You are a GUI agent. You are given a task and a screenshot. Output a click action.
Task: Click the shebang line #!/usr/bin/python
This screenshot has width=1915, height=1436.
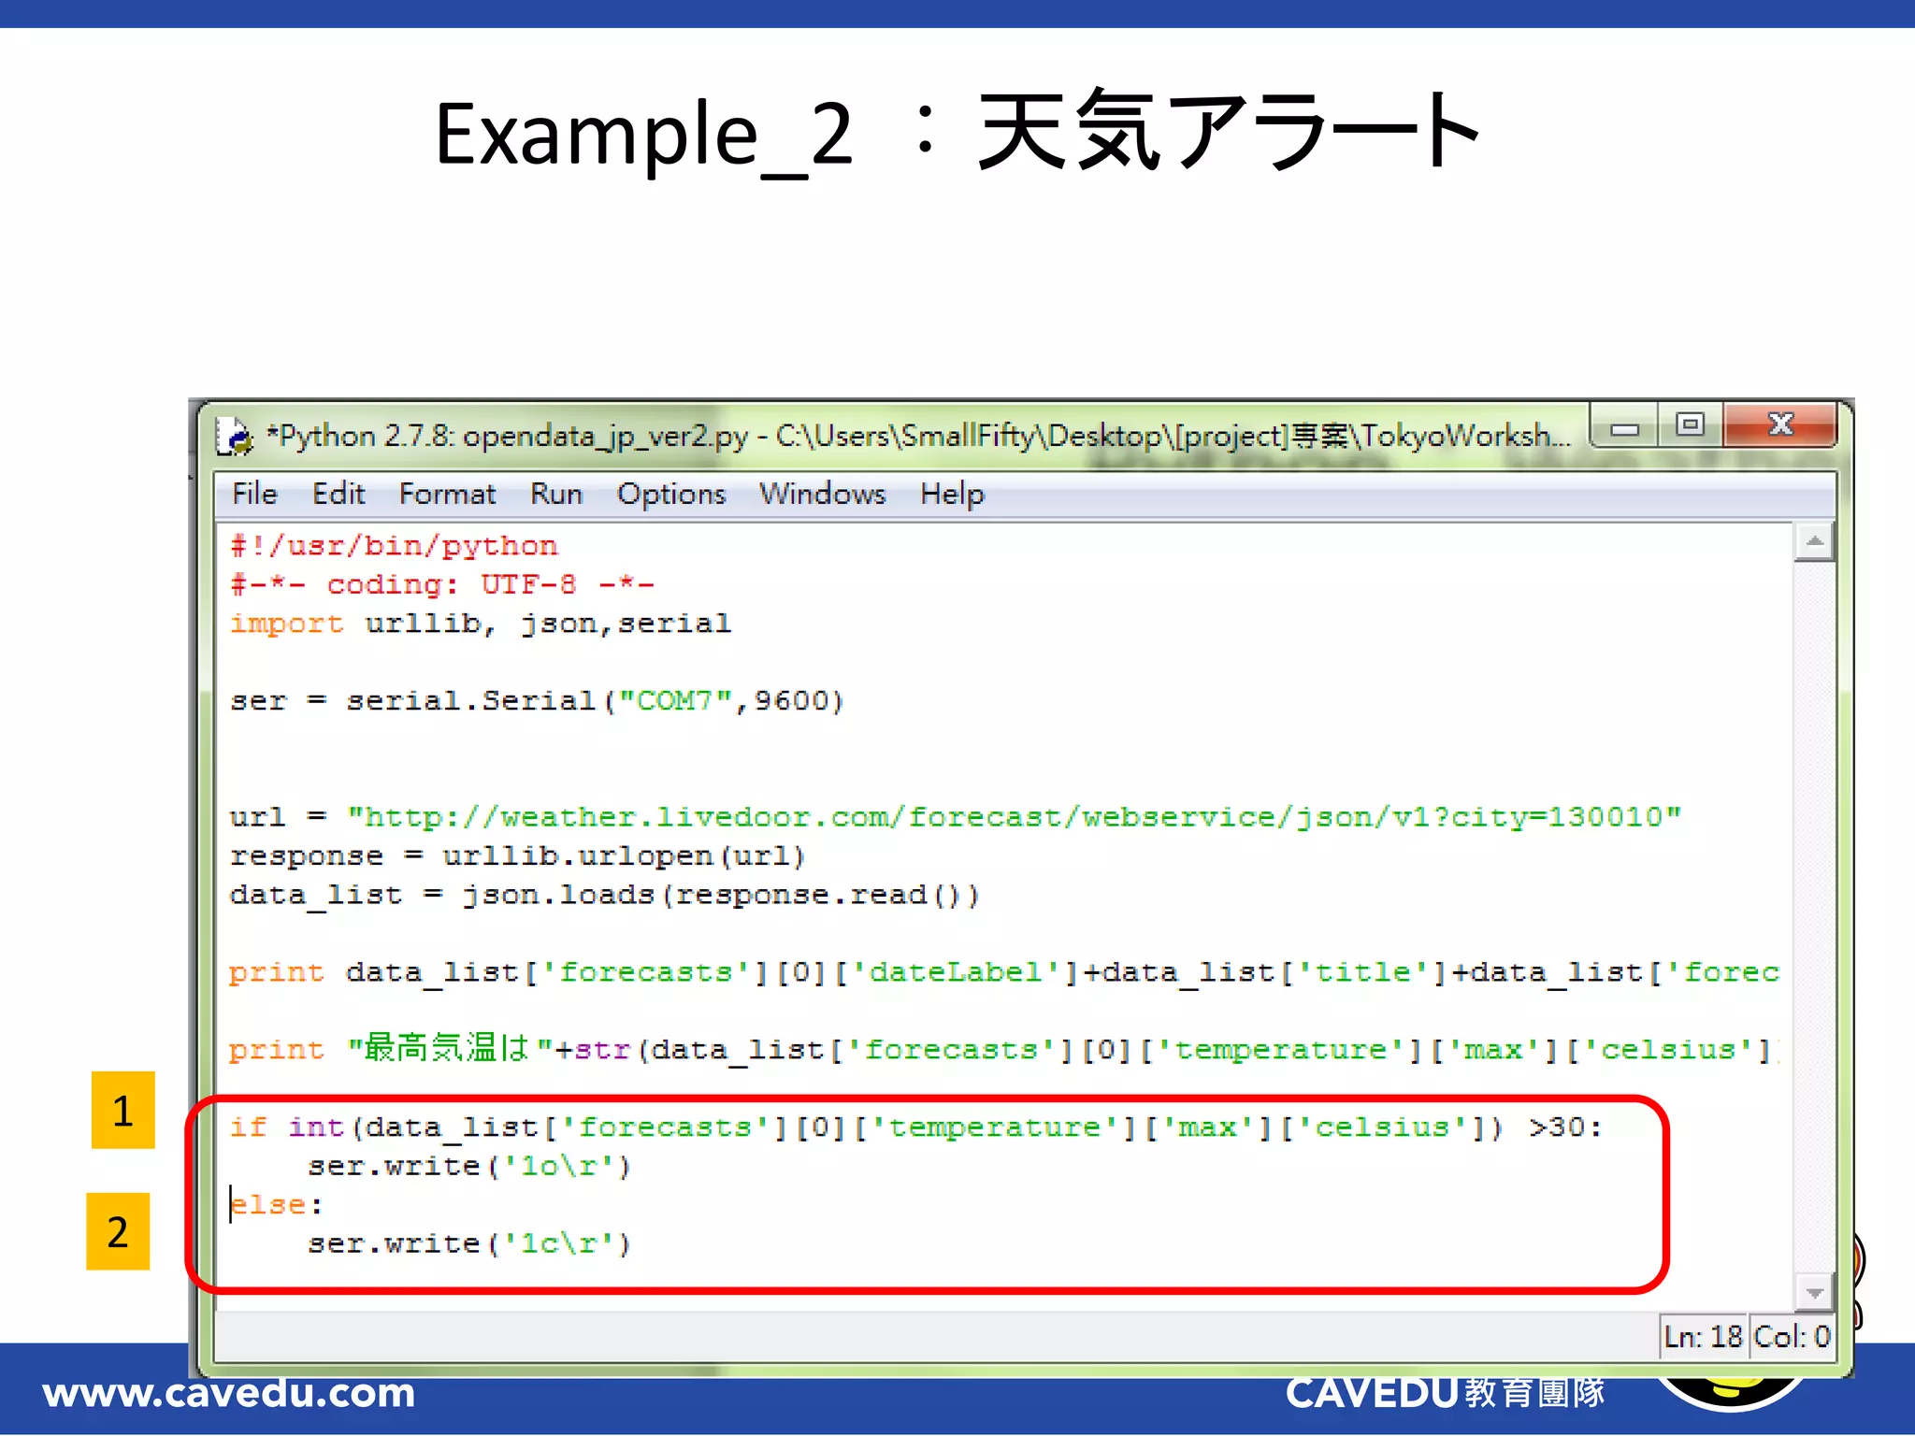394,546
